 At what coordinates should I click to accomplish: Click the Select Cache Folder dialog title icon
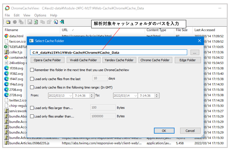tap(31, 41)
